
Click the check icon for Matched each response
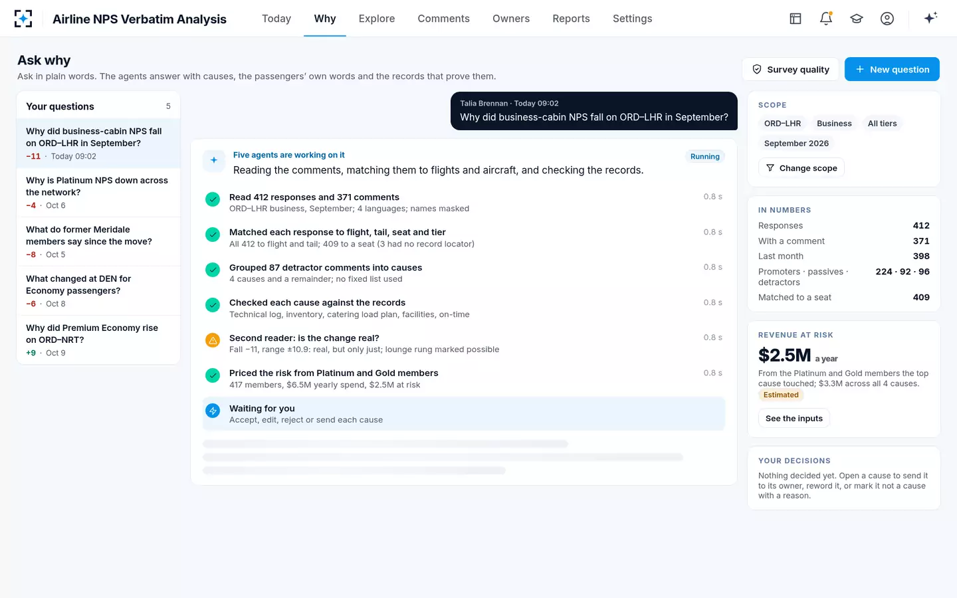(213, 235)
